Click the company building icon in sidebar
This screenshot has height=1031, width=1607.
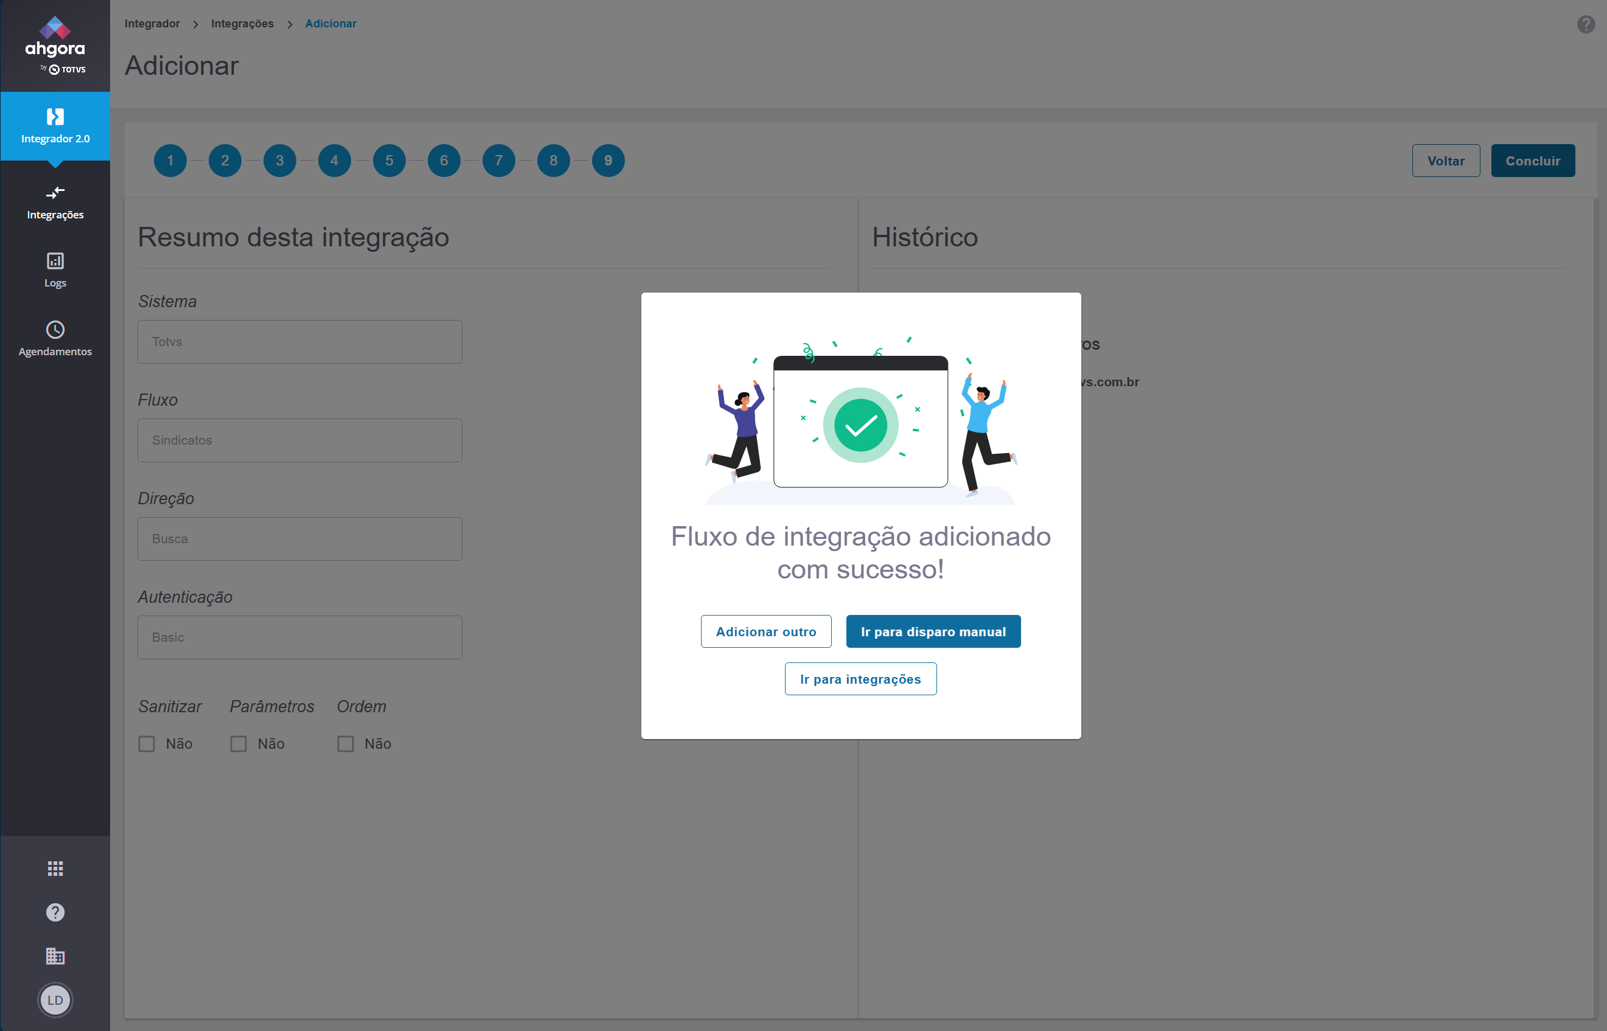[x=55, y=956]
